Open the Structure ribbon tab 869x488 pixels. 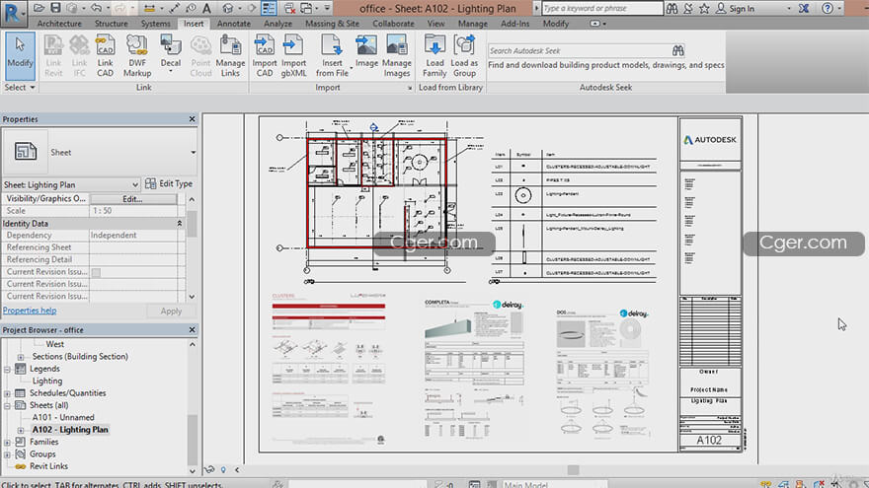[111, 24]
